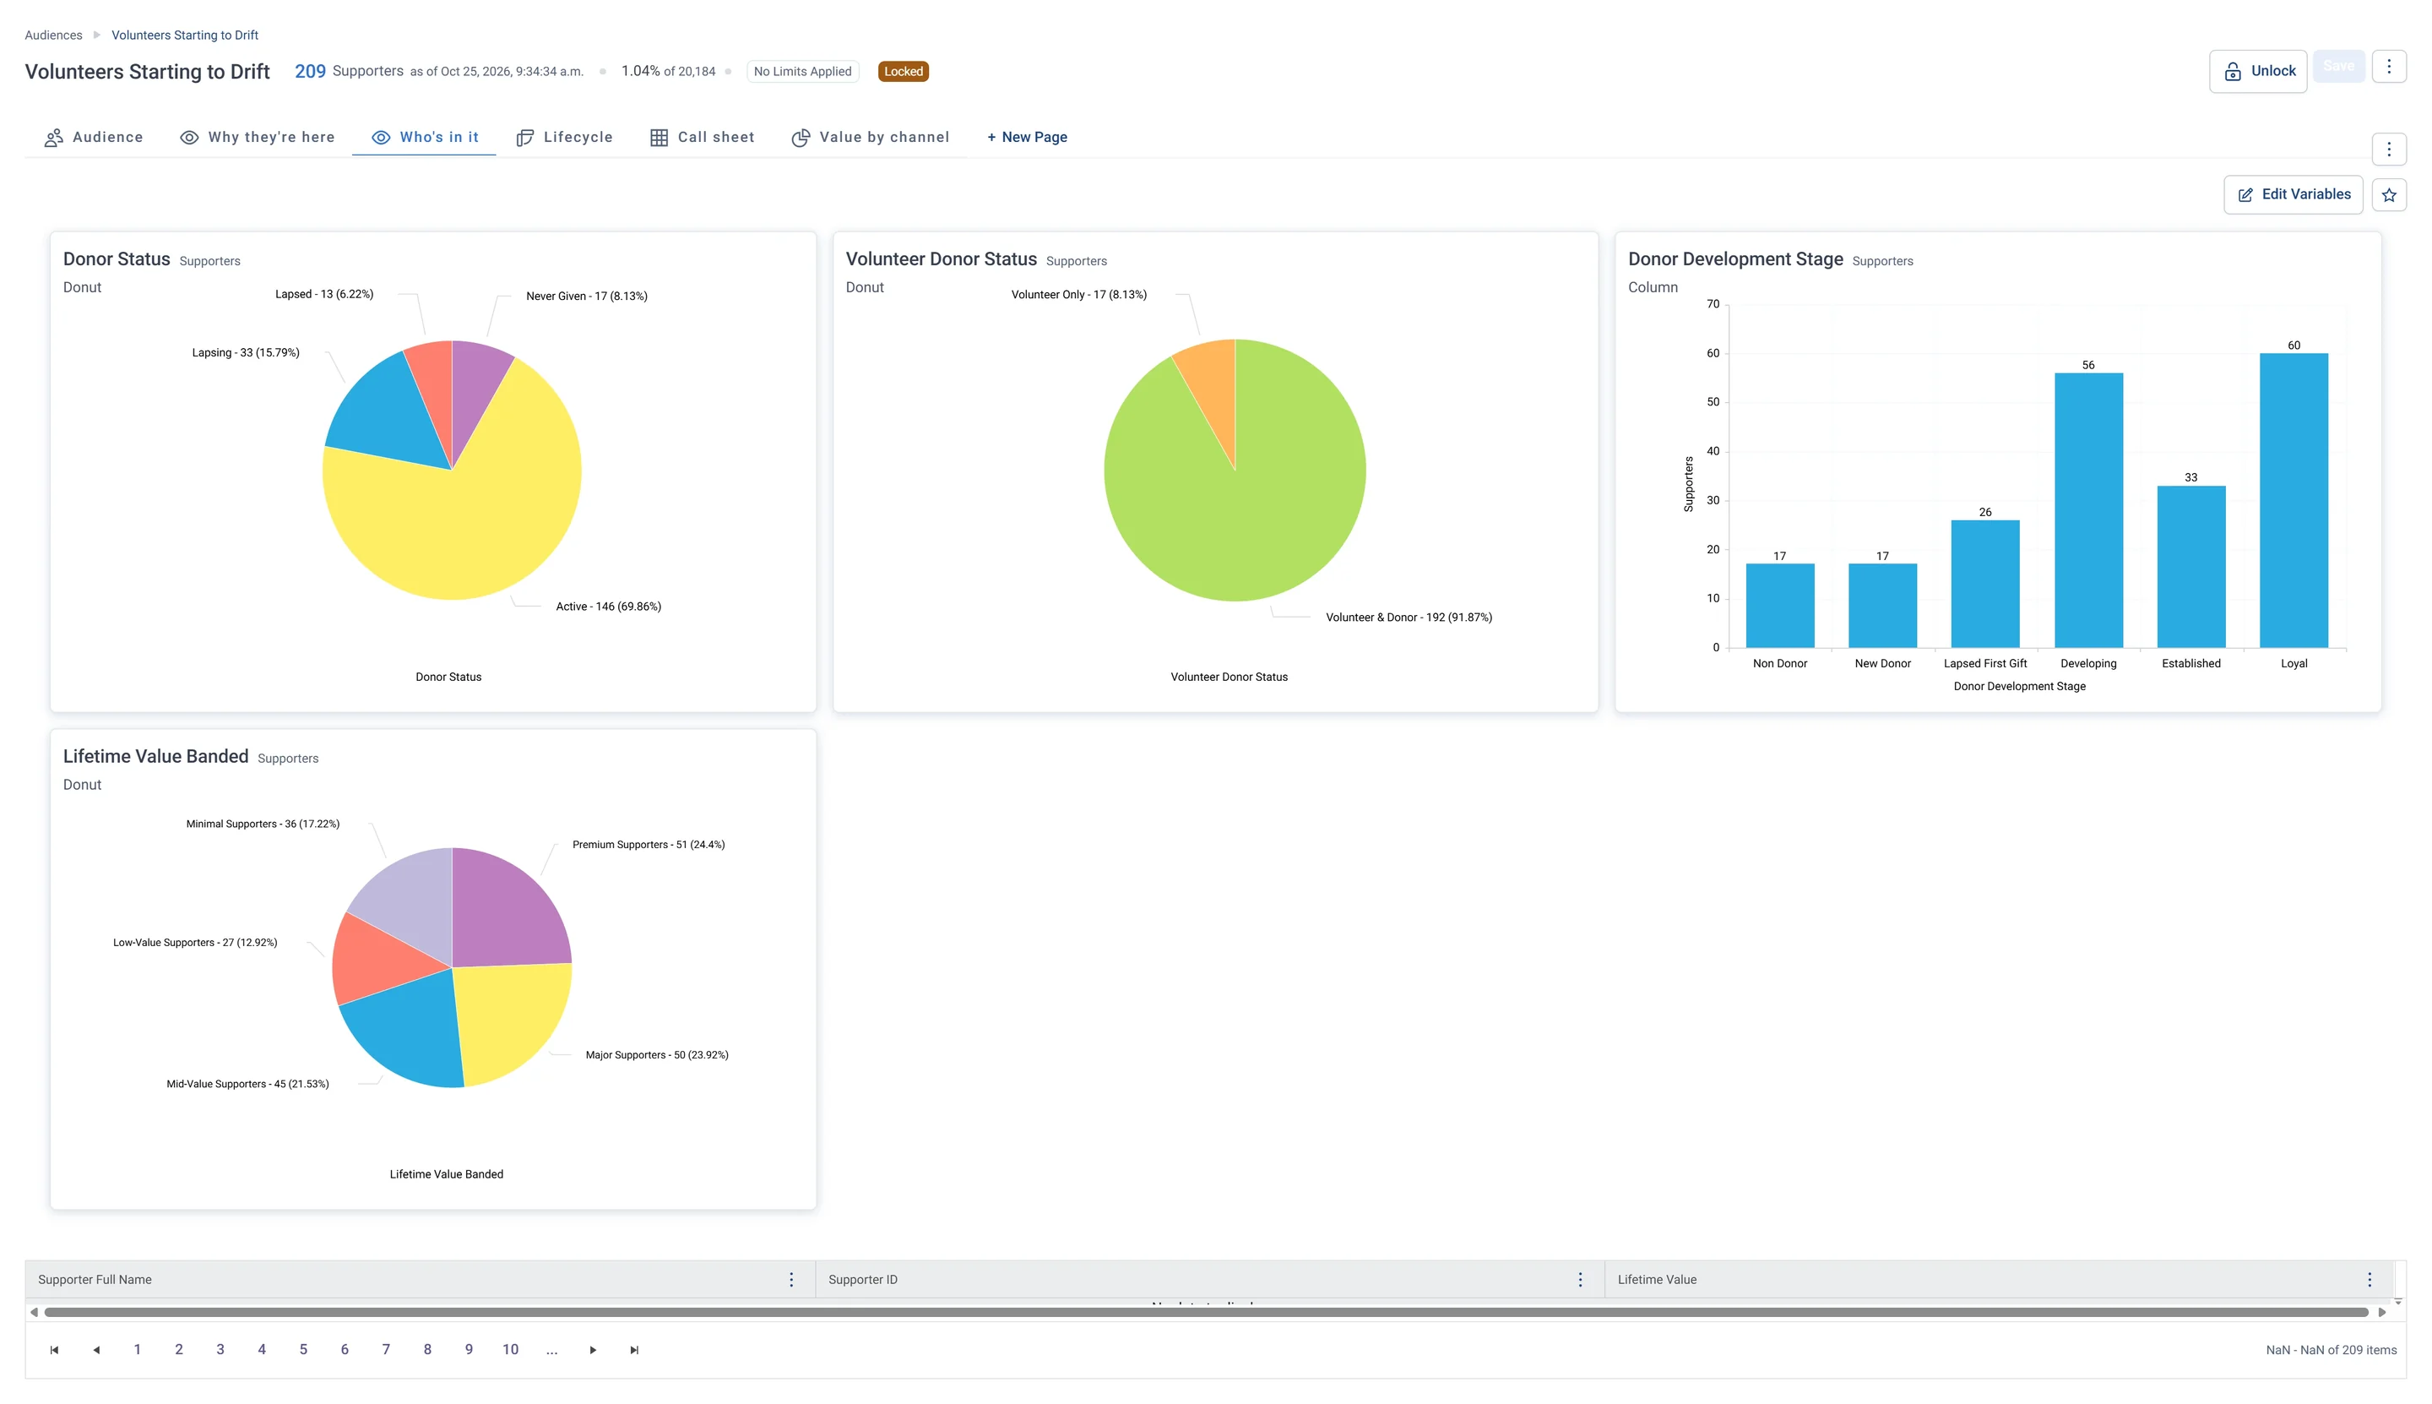
Task: Click the Developing column bar
Action: (2087, 510)
